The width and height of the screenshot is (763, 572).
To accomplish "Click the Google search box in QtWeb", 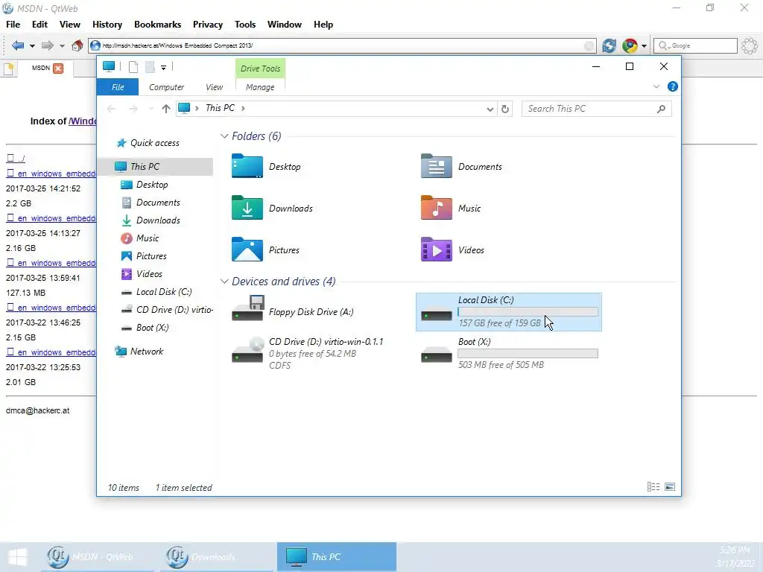I will (x=695, y=45).
